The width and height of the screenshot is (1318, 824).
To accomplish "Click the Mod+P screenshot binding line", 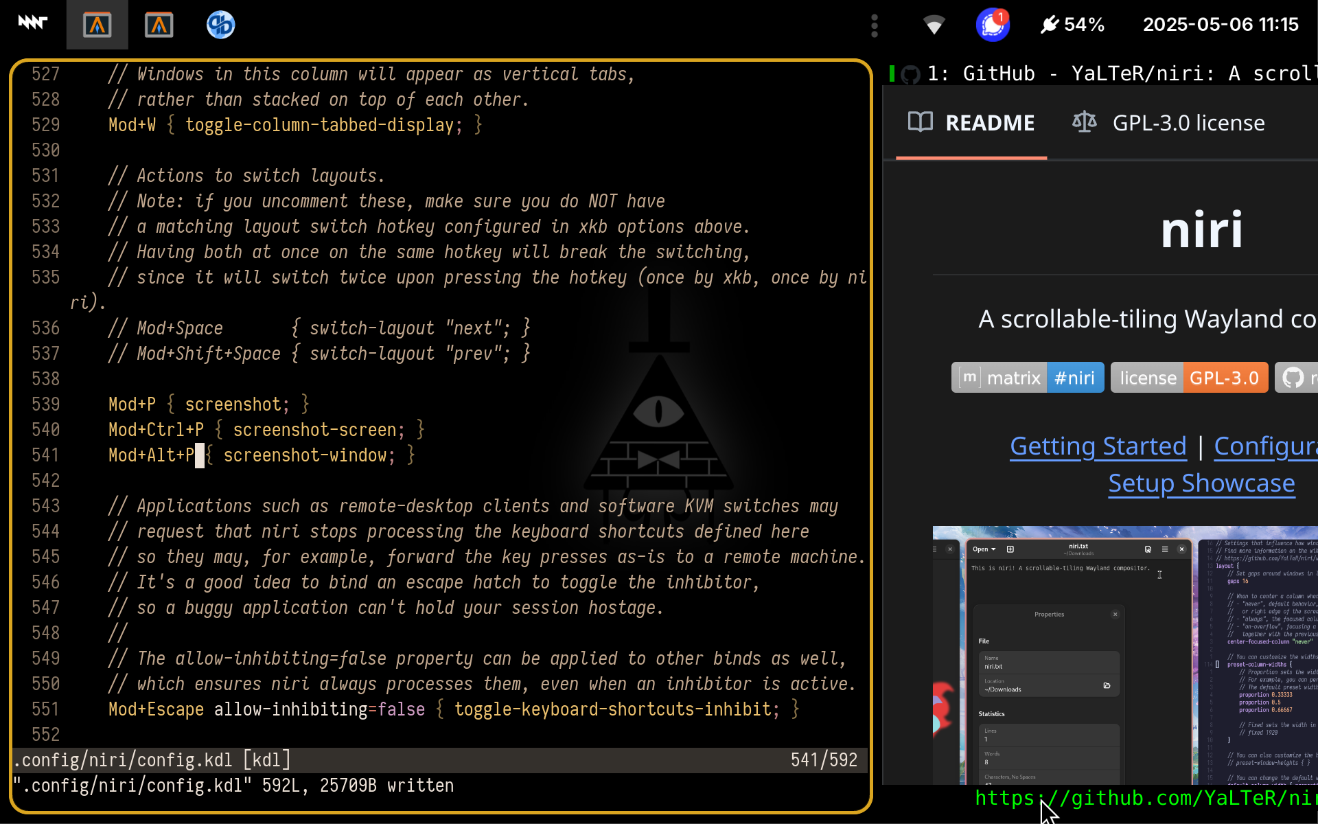I will (209, 404).
